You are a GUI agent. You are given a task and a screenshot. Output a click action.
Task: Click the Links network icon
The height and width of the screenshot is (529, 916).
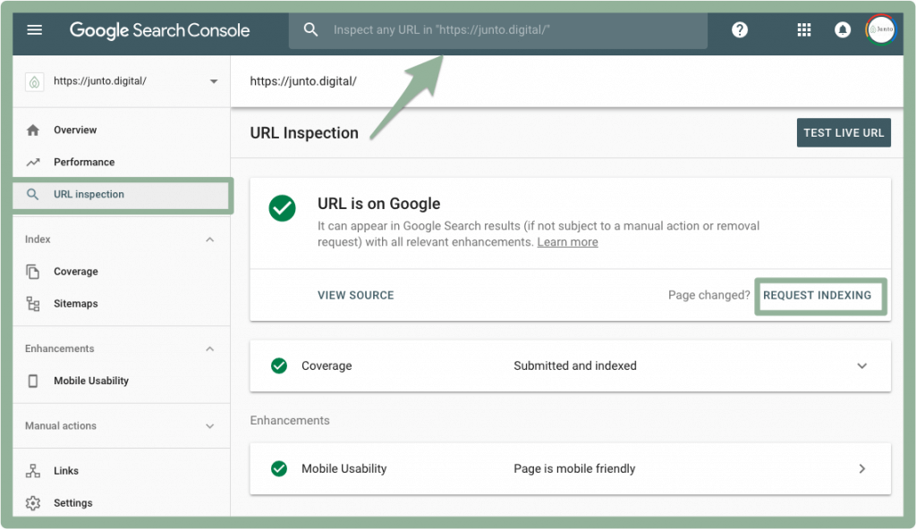click(x=33, y=471)
